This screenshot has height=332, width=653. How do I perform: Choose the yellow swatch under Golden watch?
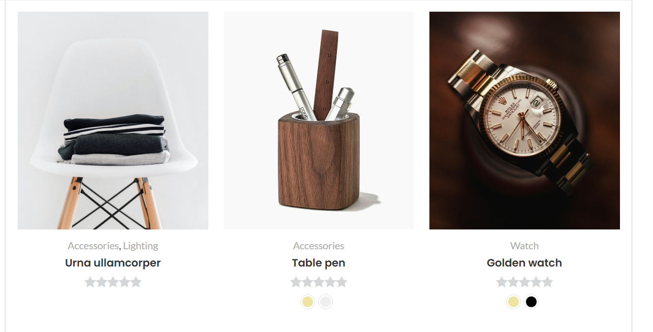513,302
